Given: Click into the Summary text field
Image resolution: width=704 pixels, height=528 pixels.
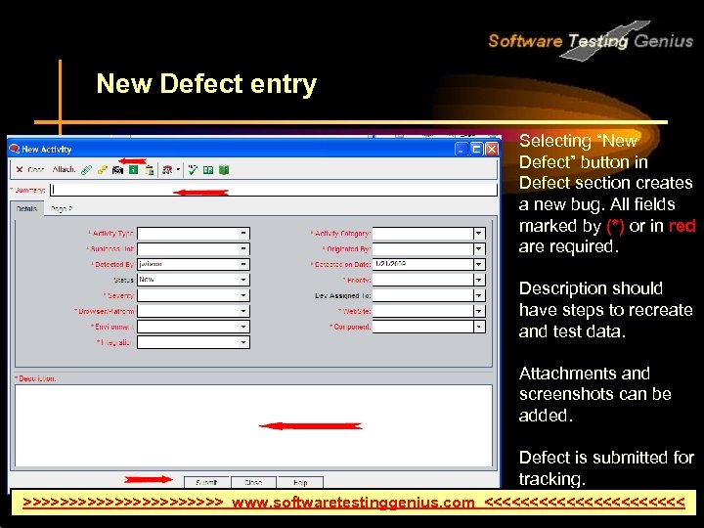Looking at the screenshot, I should point(274,190).
